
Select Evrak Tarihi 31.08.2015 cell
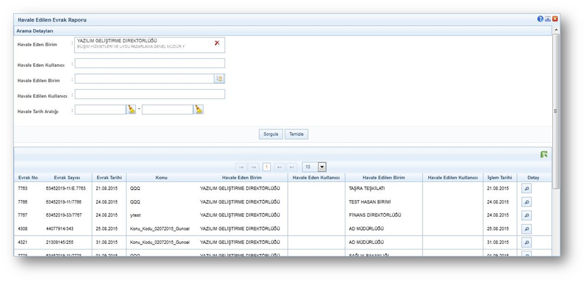point(107,243)
